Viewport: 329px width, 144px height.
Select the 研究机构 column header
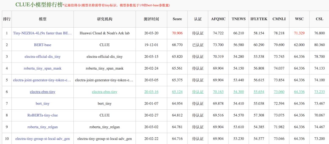pos(104,19)
